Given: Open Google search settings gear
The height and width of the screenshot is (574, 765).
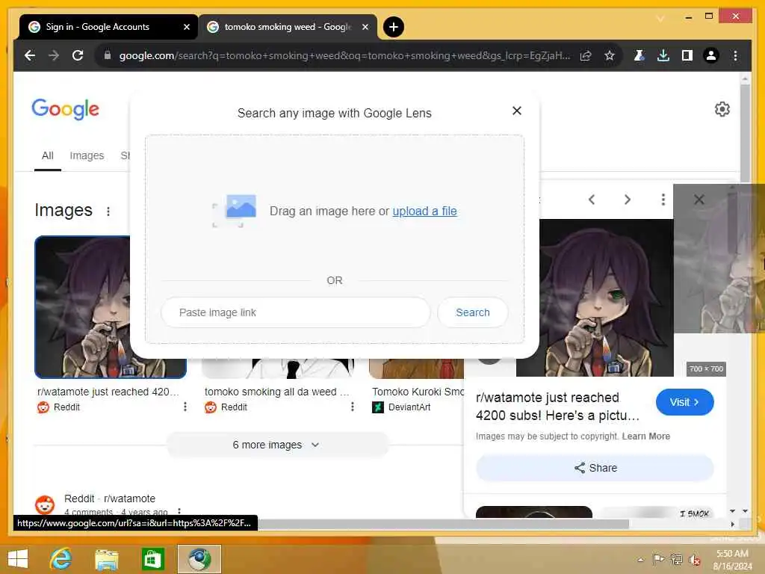Looking at the screenshot, I should click(722, 109).
